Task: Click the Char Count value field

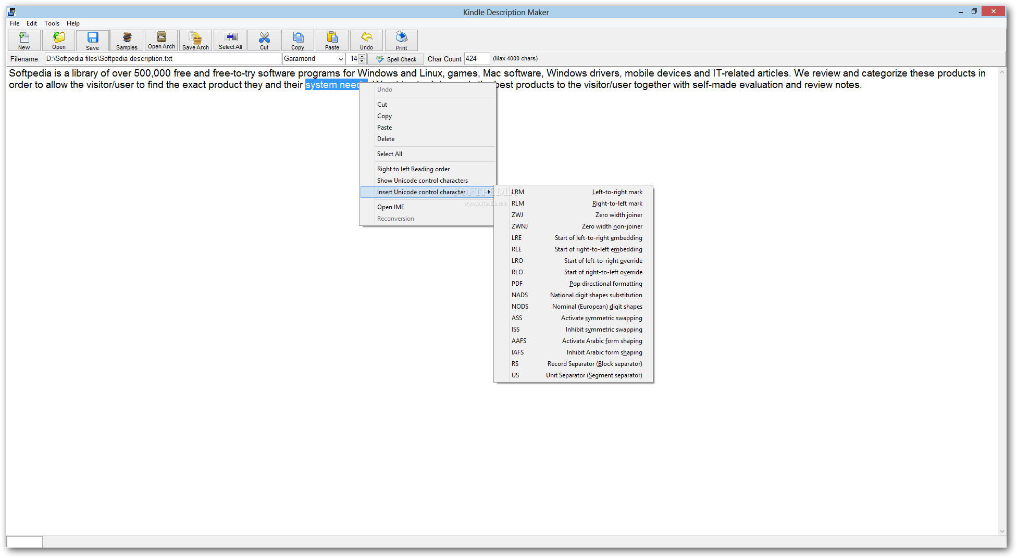Action: (x=477, y=59)
